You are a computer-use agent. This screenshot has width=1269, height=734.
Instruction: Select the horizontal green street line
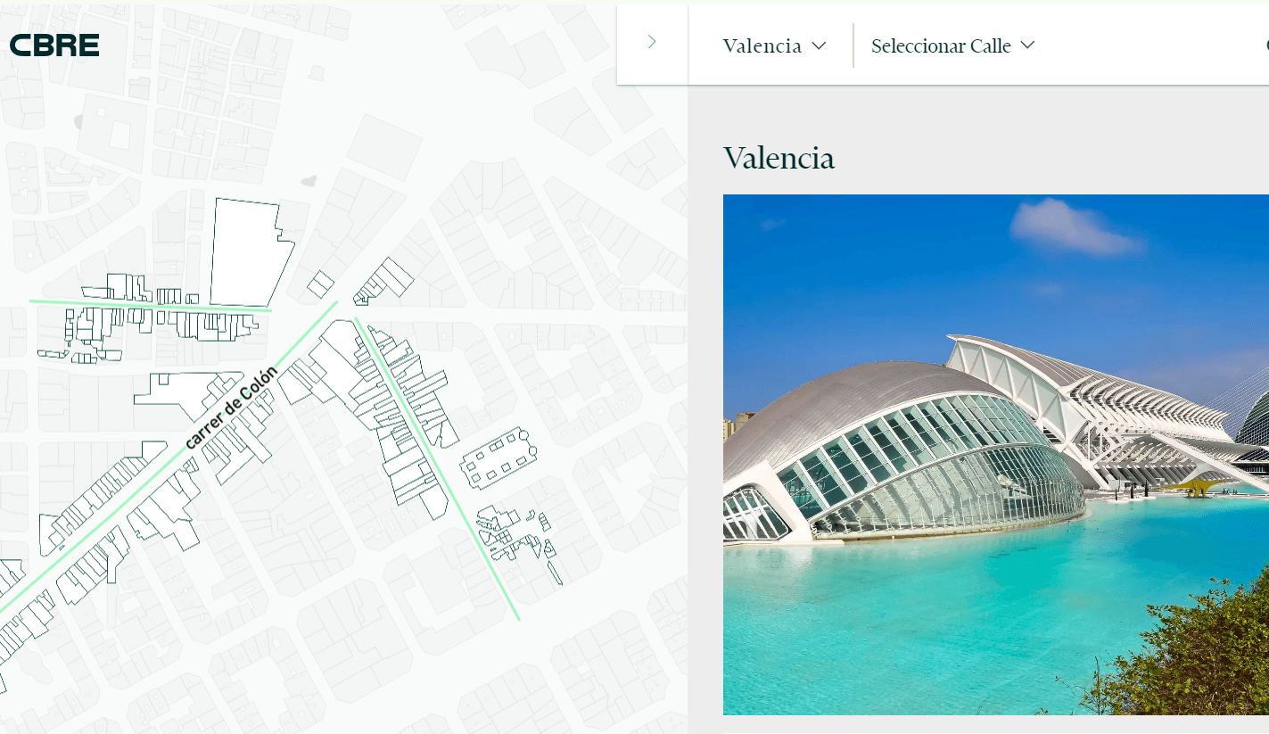tap(151, 306)
